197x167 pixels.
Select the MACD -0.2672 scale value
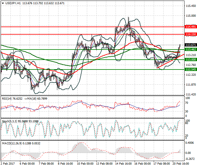(190, 159)
